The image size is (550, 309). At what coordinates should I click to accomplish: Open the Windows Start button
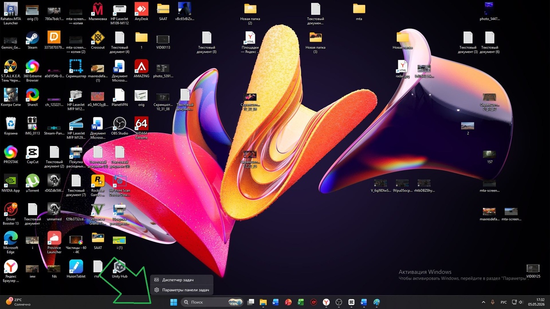click(174, 302)
